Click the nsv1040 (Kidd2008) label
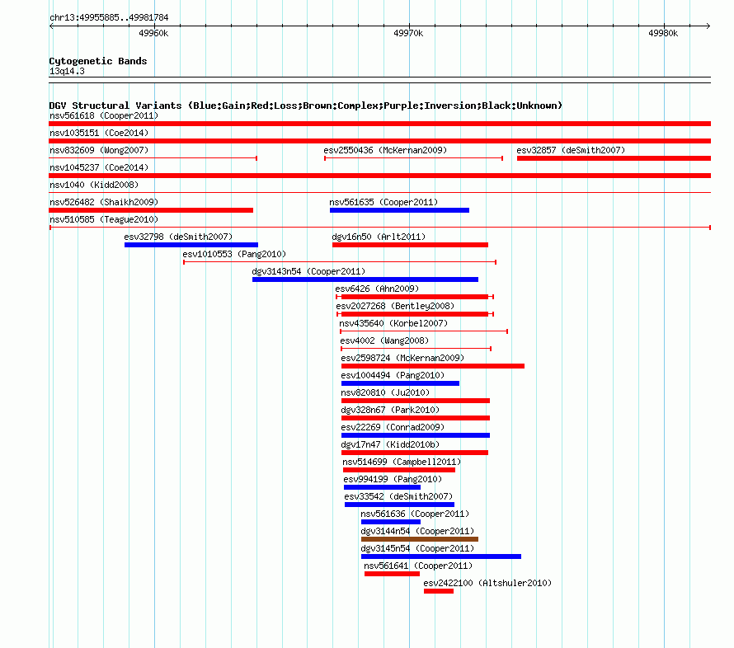The width and height of the screenshot is (734, 648). pos(94,185)
